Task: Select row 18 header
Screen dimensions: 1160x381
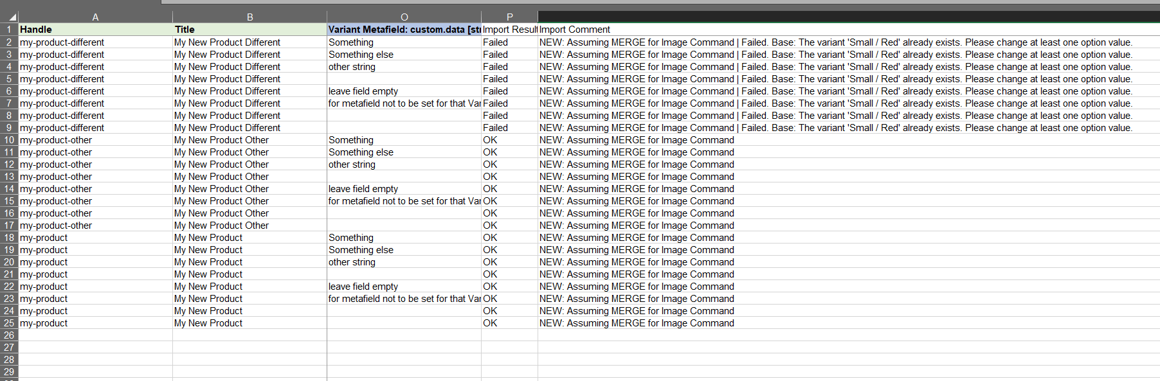Action: tap(9, 238)
